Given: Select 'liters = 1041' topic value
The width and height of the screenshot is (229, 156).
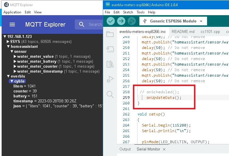Looking at the screenshot, I should click(25, 86).
